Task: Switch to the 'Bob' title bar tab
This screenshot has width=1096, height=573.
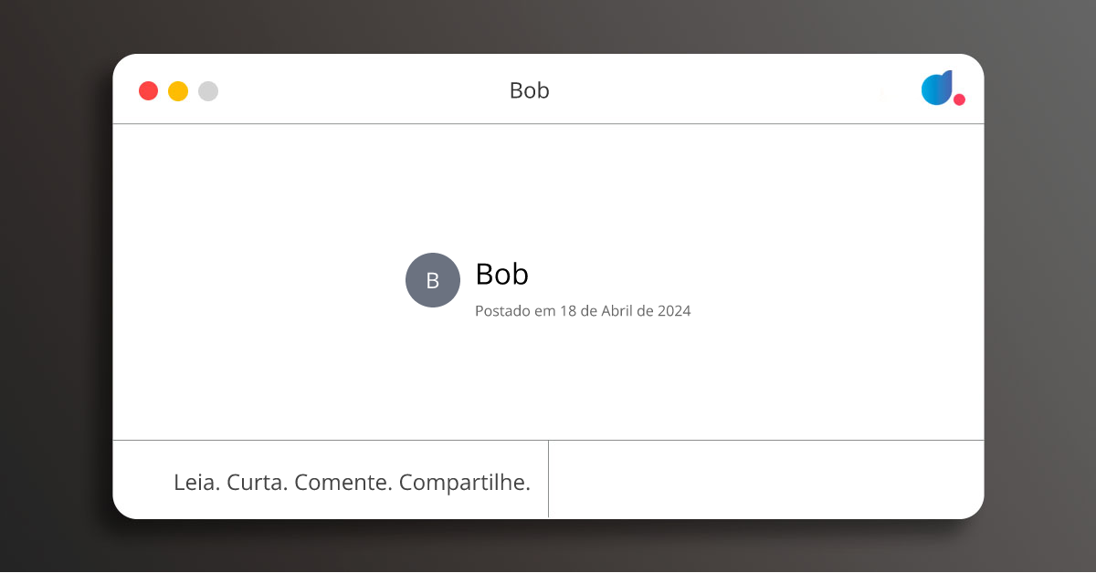Action: [x=529, y=90]
